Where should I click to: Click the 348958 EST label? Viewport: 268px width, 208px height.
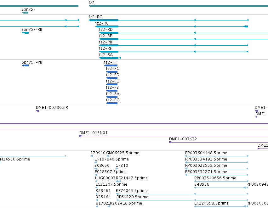coord(202,185)
